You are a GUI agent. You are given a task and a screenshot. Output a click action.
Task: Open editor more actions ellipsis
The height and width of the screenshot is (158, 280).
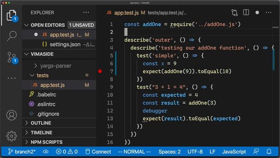pos(268,13)
